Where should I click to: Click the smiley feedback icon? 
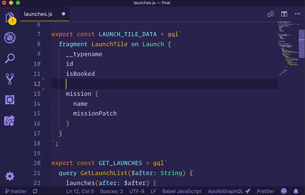[284, 191]
